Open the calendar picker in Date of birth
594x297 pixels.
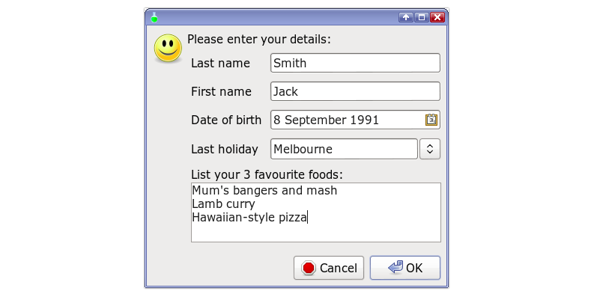coord(431,120)
